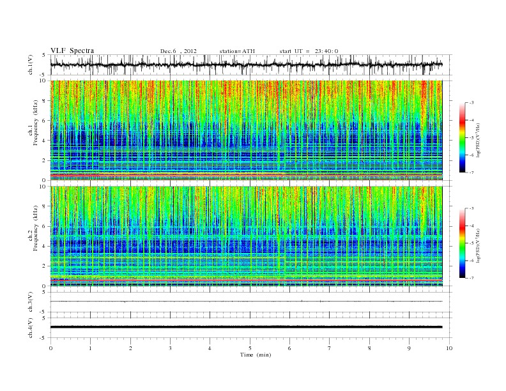Click the time axis tick label '9'
Viewport: 506px width, 391px height.
coord(409,348)
